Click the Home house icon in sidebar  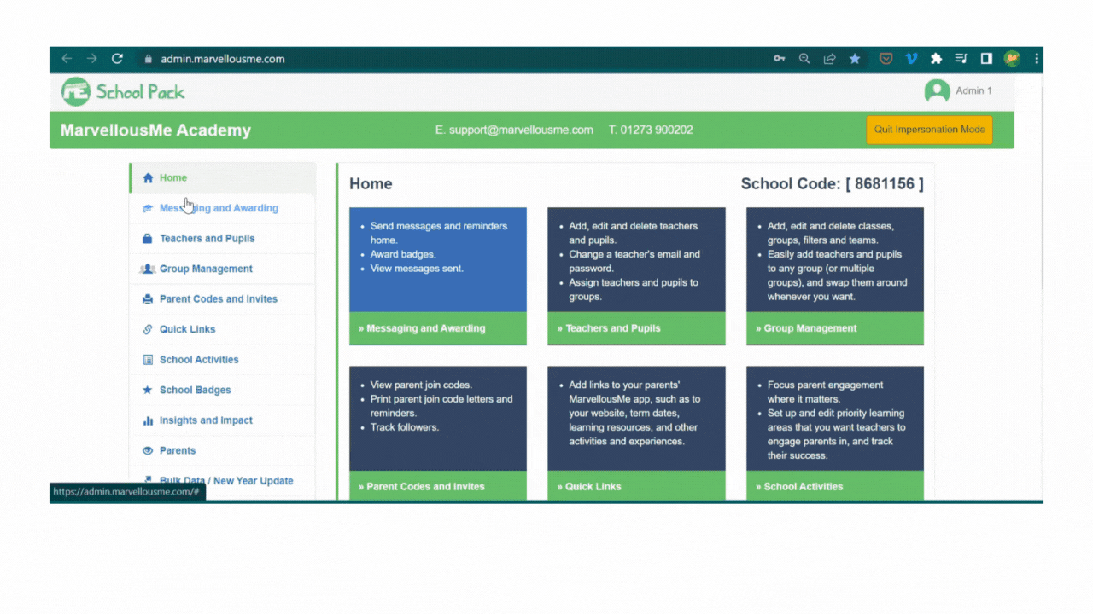coord(148,178)
